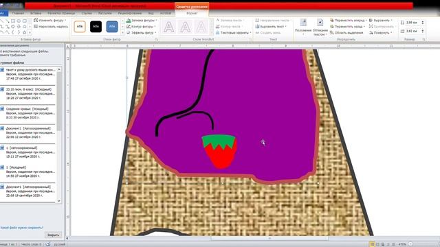The width and height of the screenshot is (440, 247).
Task: Open the Shape Effects (Эффекты фигур) dropdown
Action: tap(141, 32)
